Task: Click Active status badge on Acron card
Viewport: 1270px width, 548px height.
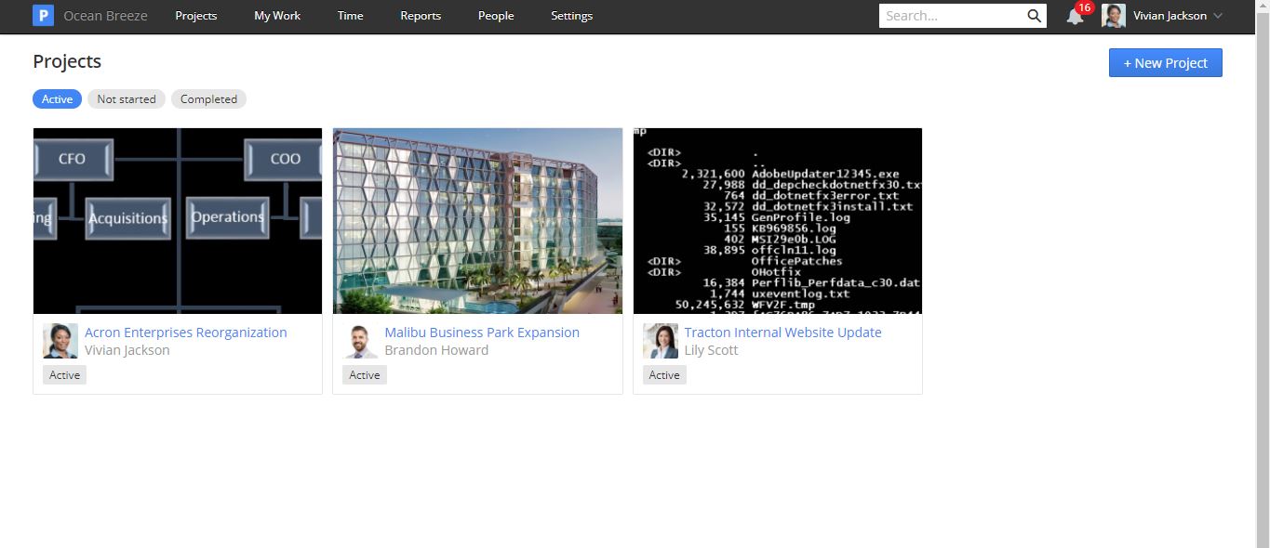Action: pos(64,375)
